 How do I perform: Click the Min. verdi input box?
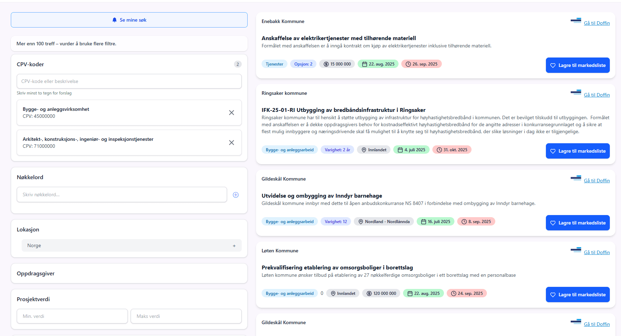click(72, 316)
